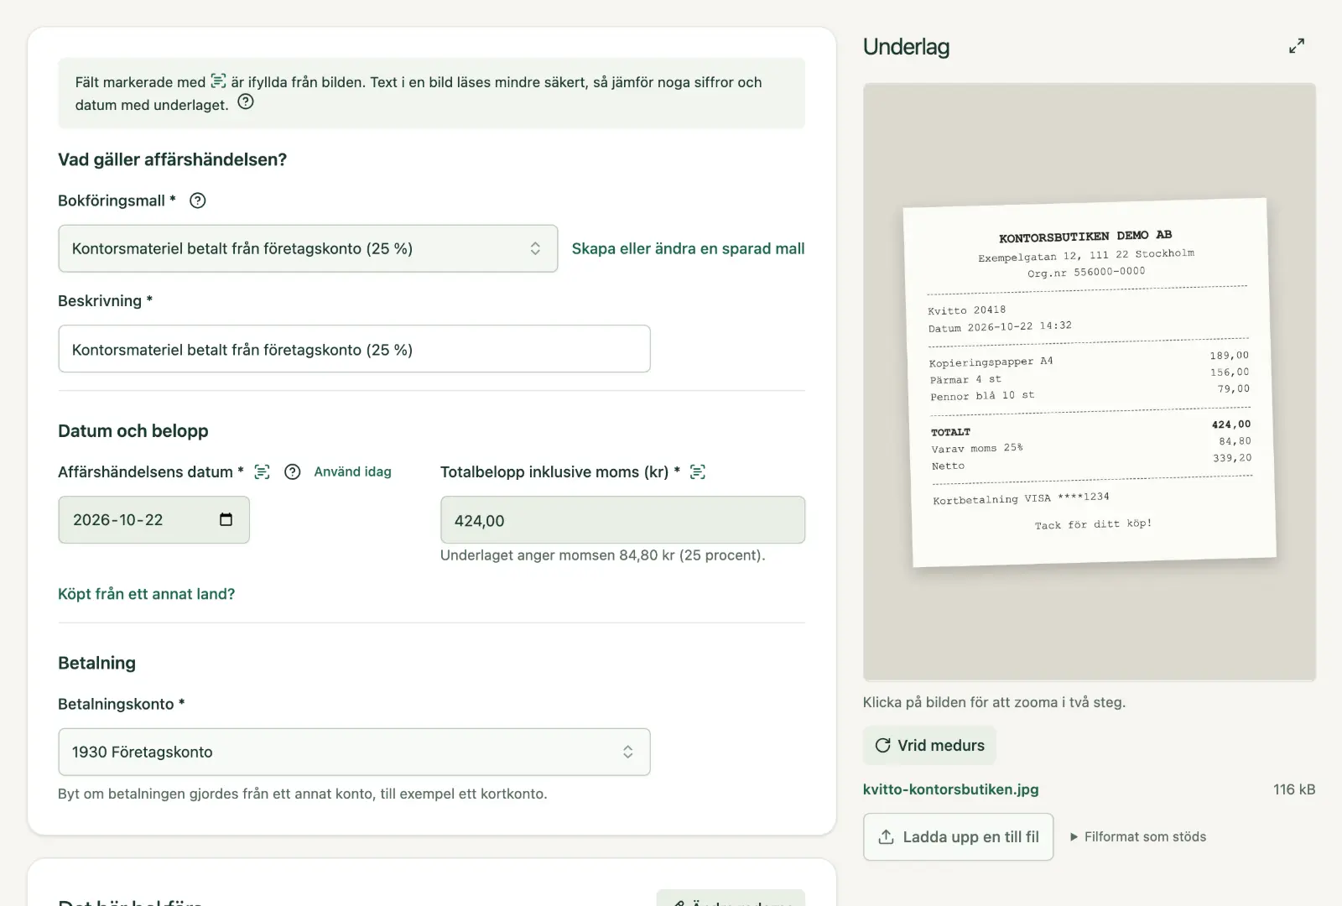
Task: Click the 116 kB file size text
Action: [1294, 789]
